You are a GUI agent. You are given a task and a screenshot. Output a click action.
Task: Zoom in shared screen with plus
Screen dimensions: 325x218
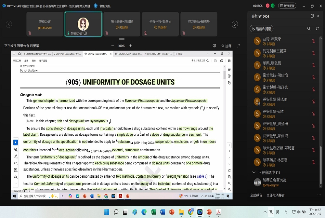pyautogui.click(x=131, y=46)
